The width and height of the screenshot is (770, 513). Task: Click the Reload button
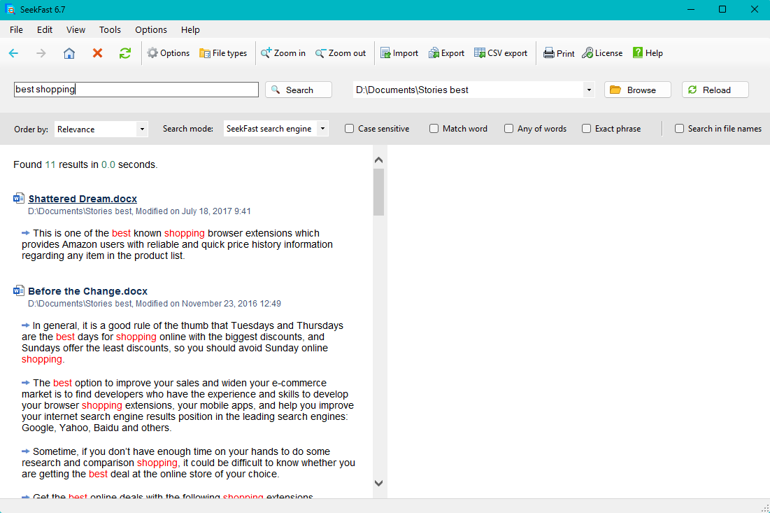[715, 90]
